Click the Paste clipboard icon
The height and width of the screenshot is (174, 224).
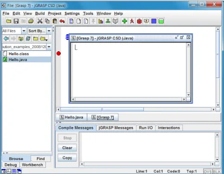point(55,21)
